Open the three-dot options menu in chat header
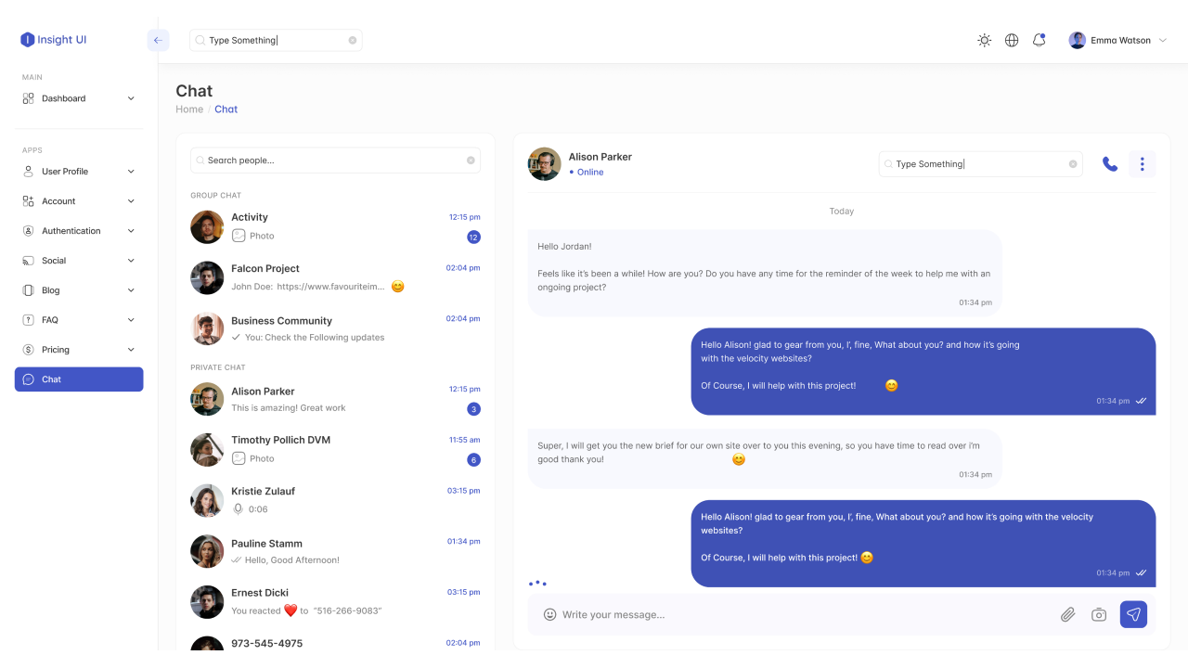The image size is (1188, 668). tap(1142, 163)
